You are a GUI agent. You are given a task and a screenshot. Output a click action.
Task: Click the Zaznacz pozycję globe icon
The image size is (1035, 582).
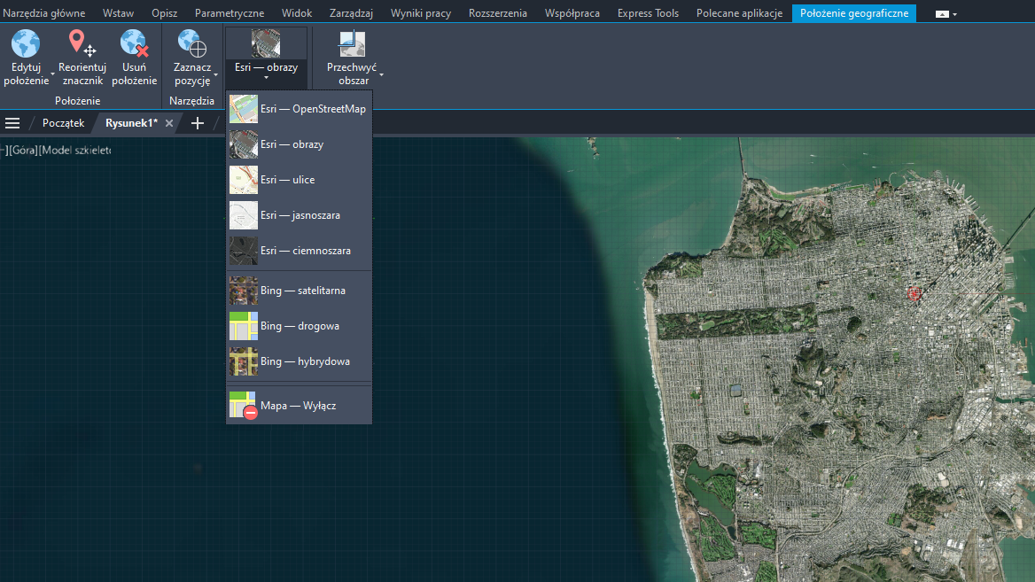point(192,44)
